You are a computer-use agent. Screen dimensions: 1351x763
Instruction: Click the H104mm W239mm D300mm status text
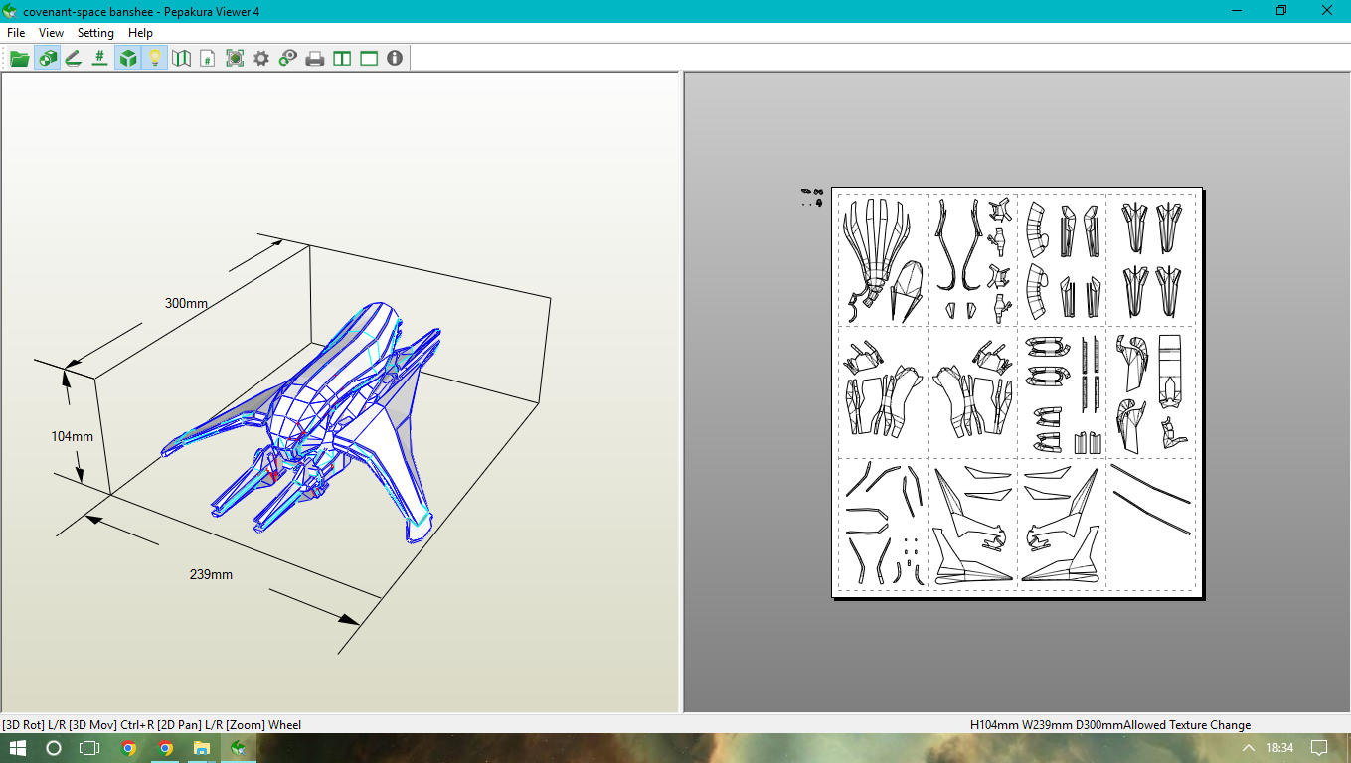point(1047,725)
